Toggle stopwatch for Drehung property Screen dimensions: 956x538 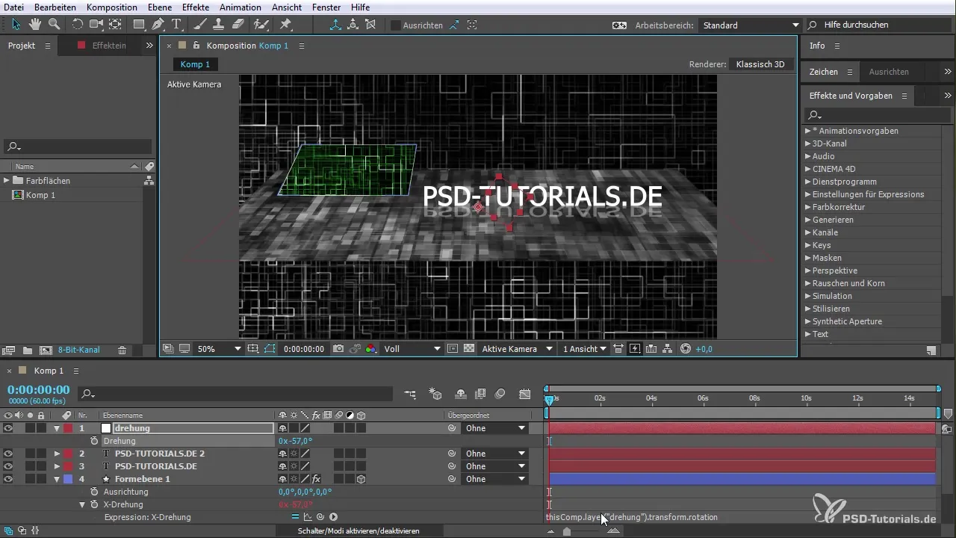(x=95, y=441)
